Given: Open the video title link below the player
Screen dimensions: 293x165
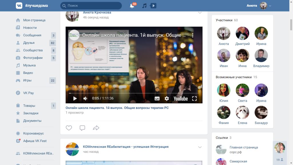Looking at the screenshot, I should point(117,108).
